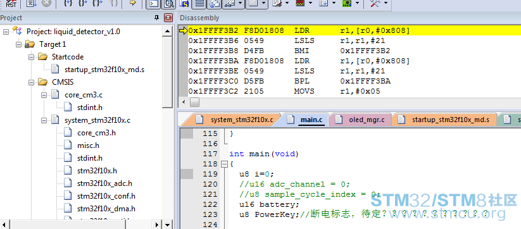The width and height of the screenshot is (521, 229).
Task: Select core_cm3.c in project tree
Action: [84, 95]
